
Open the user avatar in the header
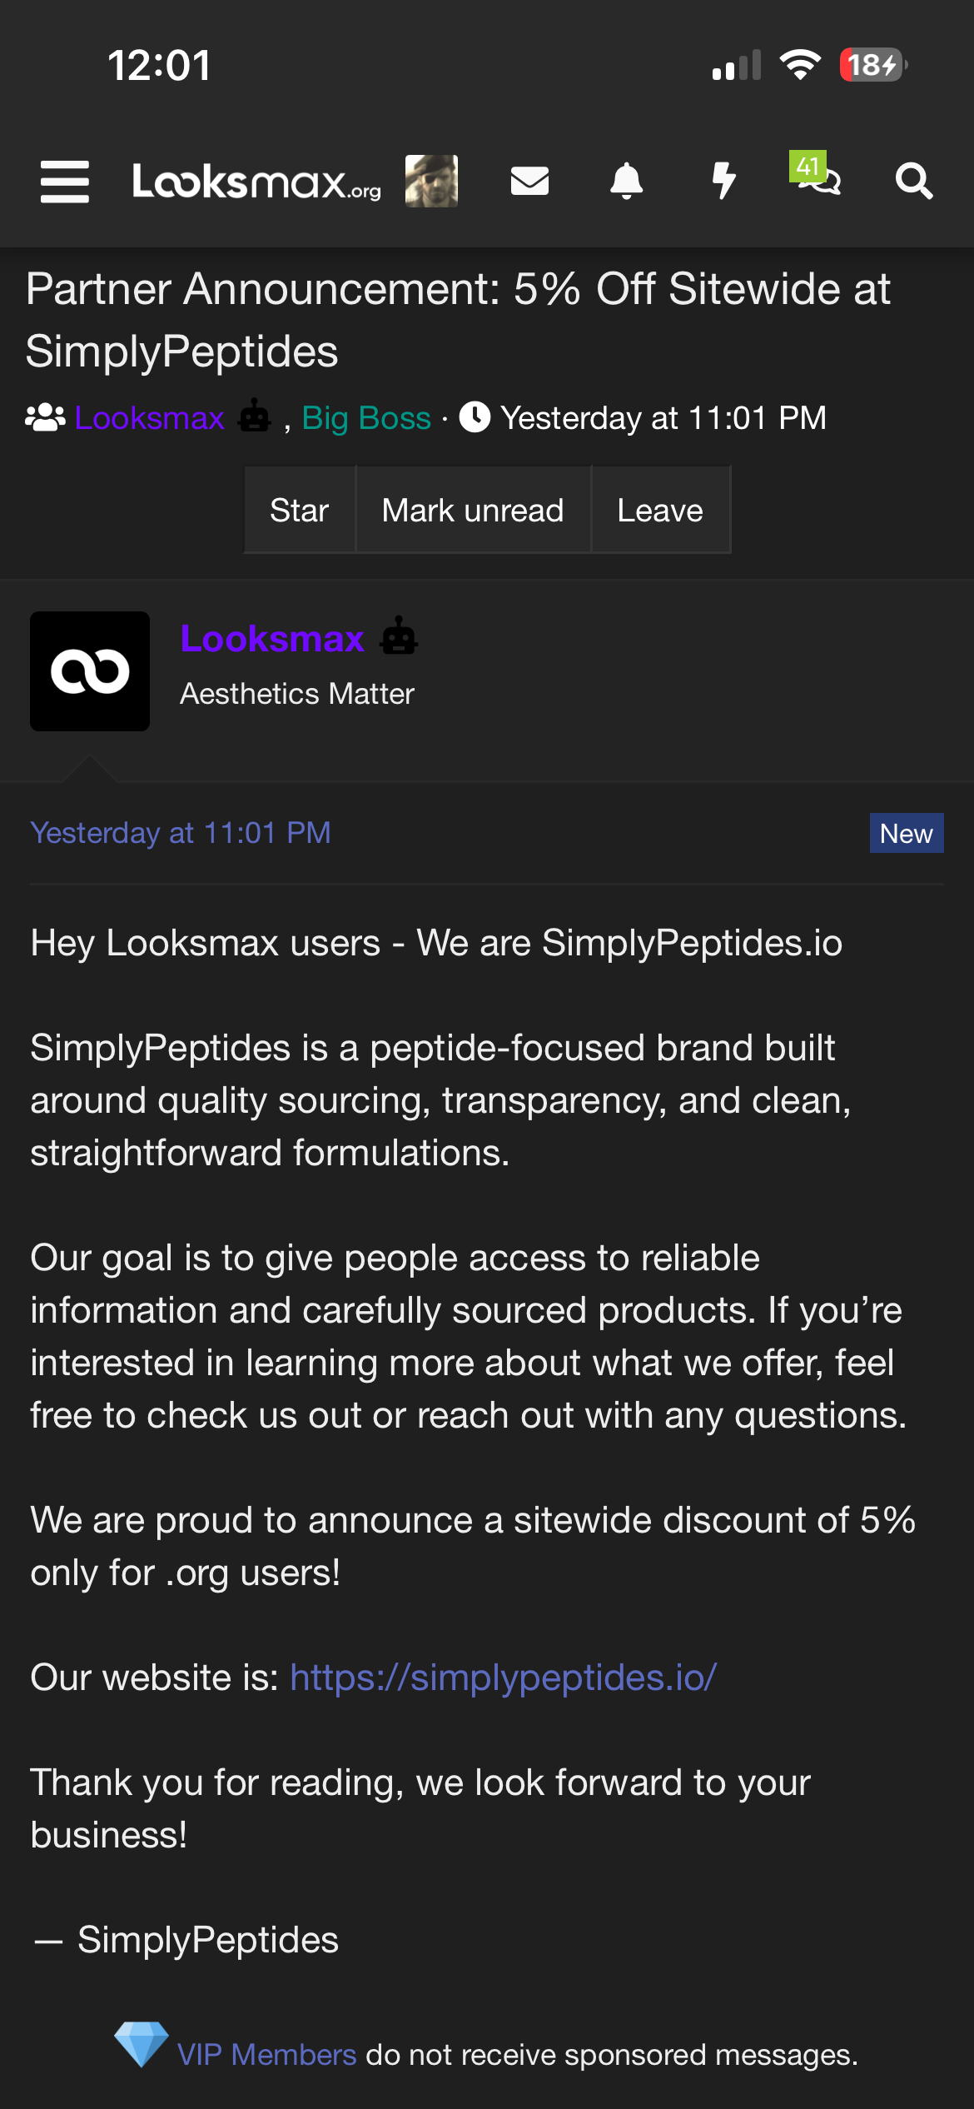[431, 181]
